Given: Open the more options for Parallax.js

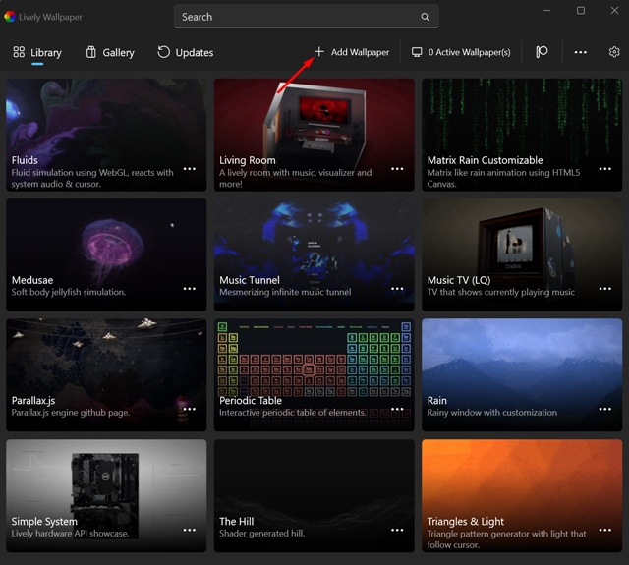Looking at the screenshot, I should pyautogui.click(x=190, y=409).
